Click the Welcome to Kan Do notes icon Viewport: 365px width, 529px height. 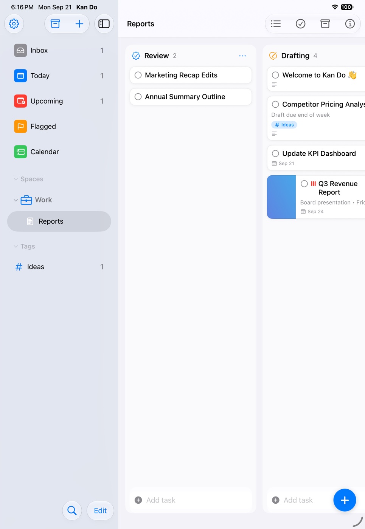click(274, 85)
